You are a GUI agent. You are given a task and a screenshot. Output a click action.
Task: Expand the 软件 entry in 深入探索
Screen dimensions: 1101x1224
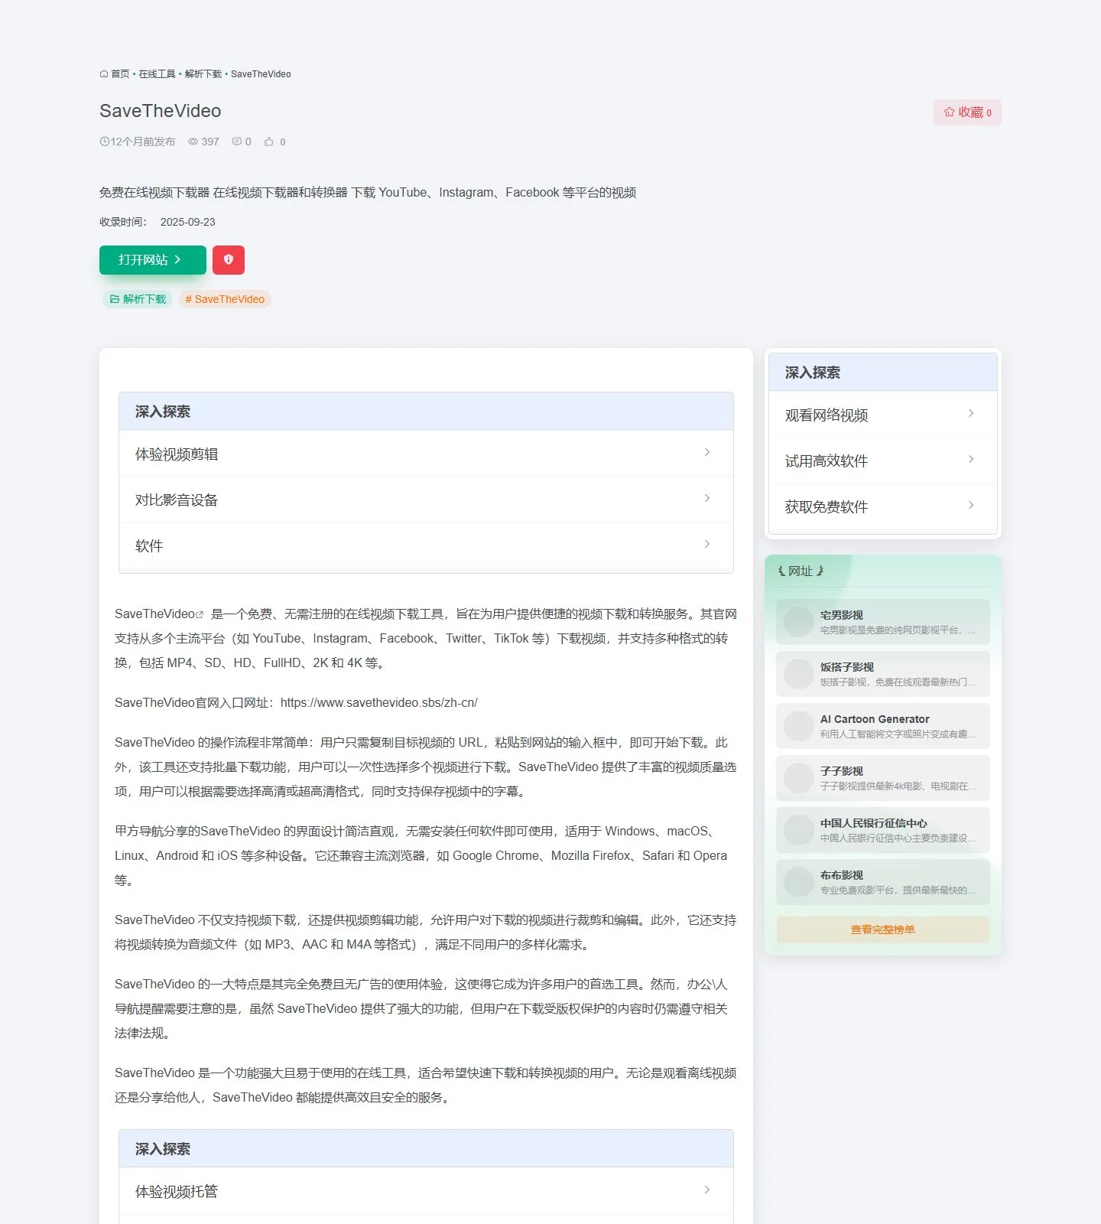pos(426,545)
